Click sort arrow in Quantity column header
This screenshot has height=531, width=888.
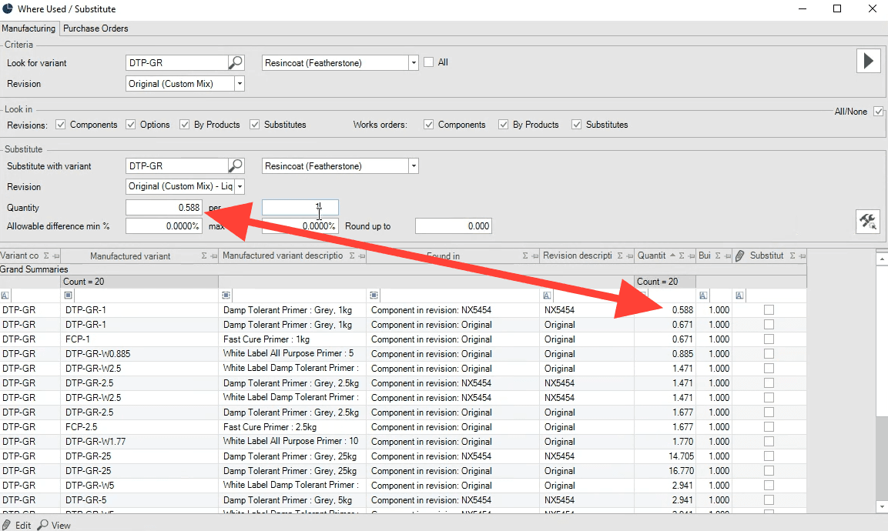[x=672, y=255]
